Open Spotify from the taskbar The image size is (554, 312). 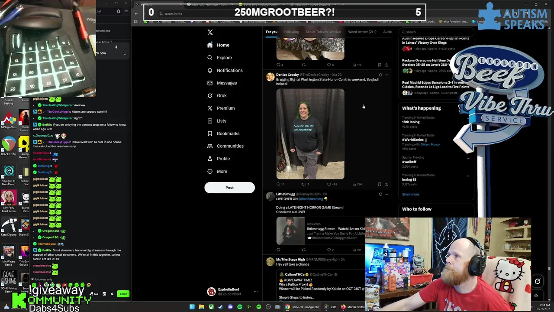coord(239,307)
